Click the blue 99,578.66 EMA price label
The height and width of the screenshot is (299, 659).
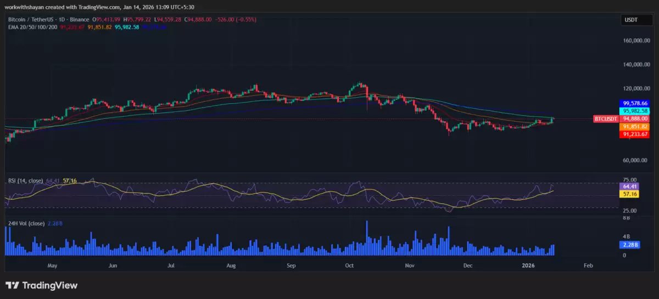pos(635,103)
